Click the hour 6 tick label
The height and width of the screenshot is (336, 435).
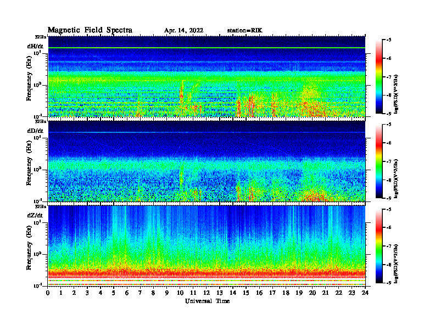127,293
